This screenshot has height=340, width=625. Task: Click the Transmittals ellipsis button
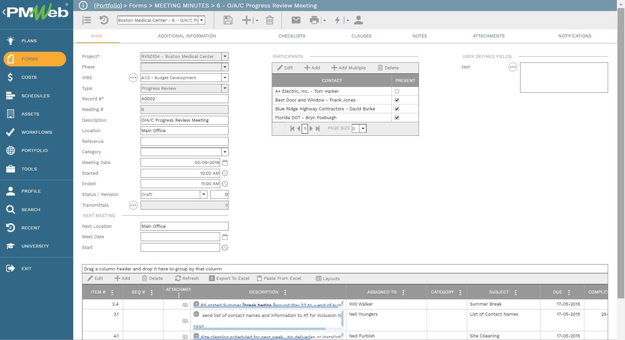pos(133,205)
